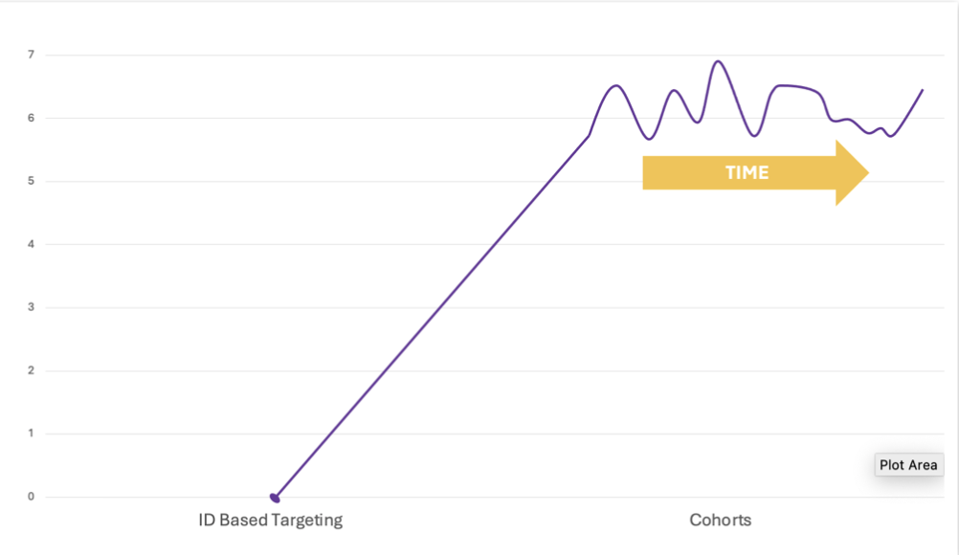The image size is (959, 555).
Task: Click the Plot Area tooltip
Action: pos(908,465)
